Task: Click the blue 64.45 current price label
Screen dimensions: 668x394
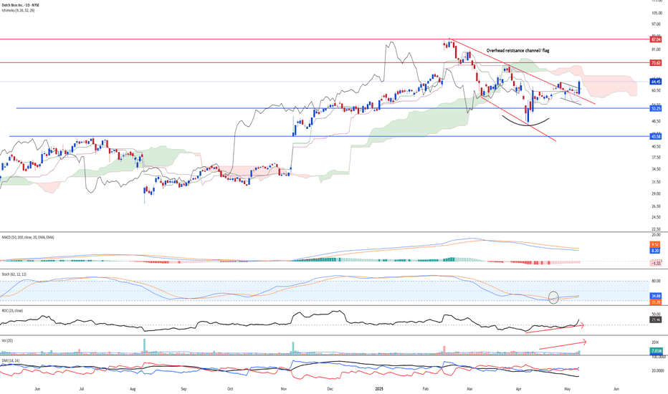Action: (x=656, y=82)
